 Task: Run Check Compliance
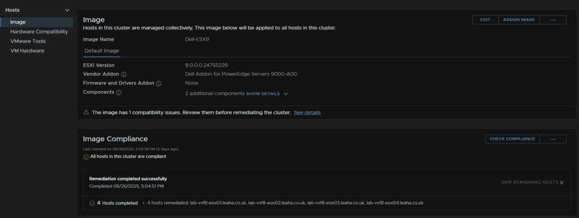[x=512, y=139]
